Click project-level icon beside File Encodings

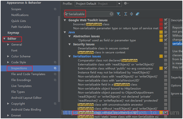[55, 80]
